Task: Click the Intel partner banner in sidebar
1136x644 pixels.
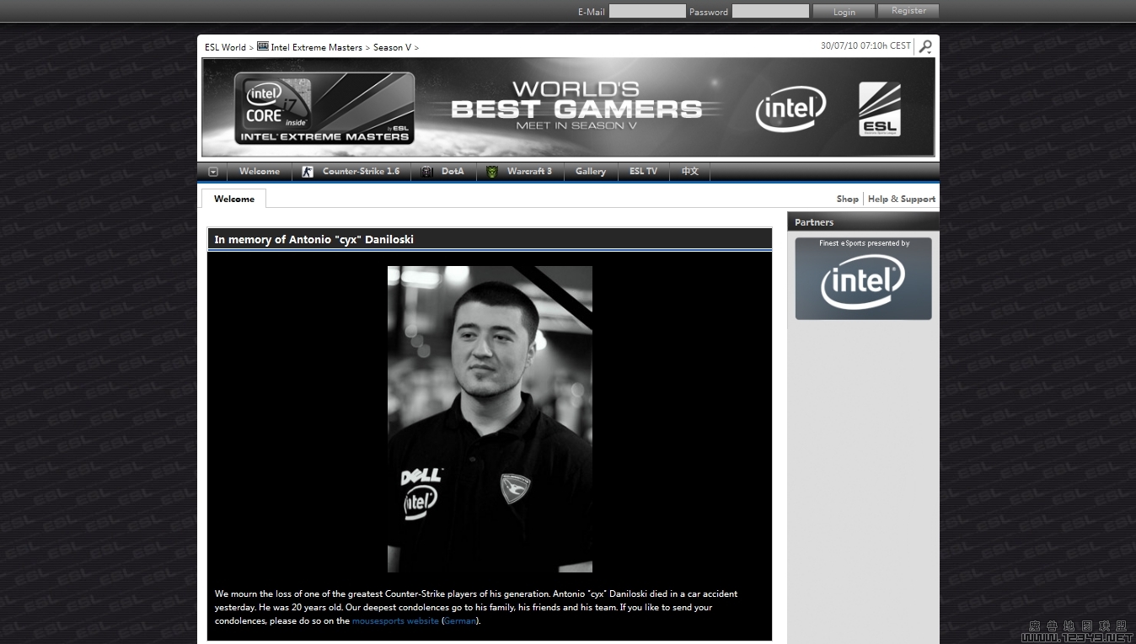Action: pyautogui.click(x=863, y=279)
